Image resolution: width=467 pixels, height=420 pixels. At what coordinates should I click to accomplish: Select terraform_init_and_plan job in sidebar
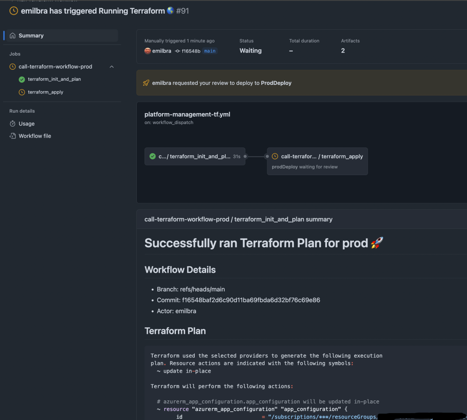(54, 79)
